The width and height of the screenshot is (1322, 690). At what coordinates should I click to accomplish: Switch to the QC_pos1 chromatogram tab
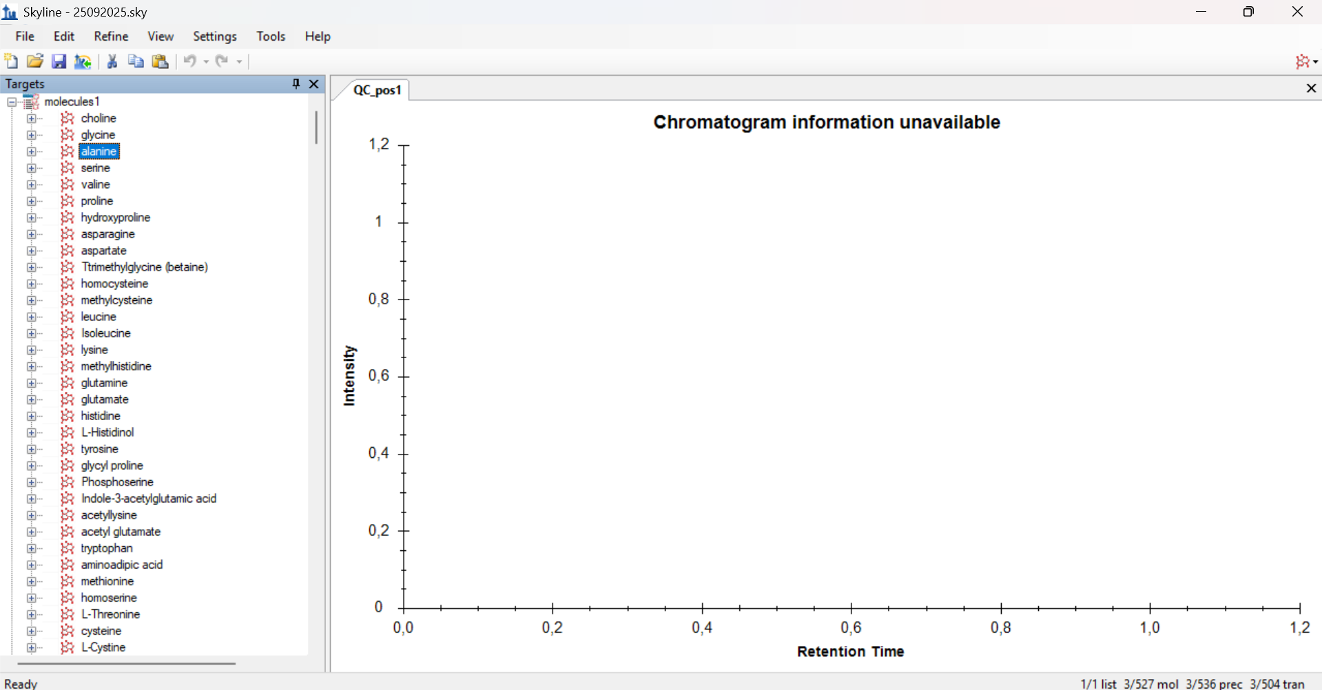click(x=376, y=90)
